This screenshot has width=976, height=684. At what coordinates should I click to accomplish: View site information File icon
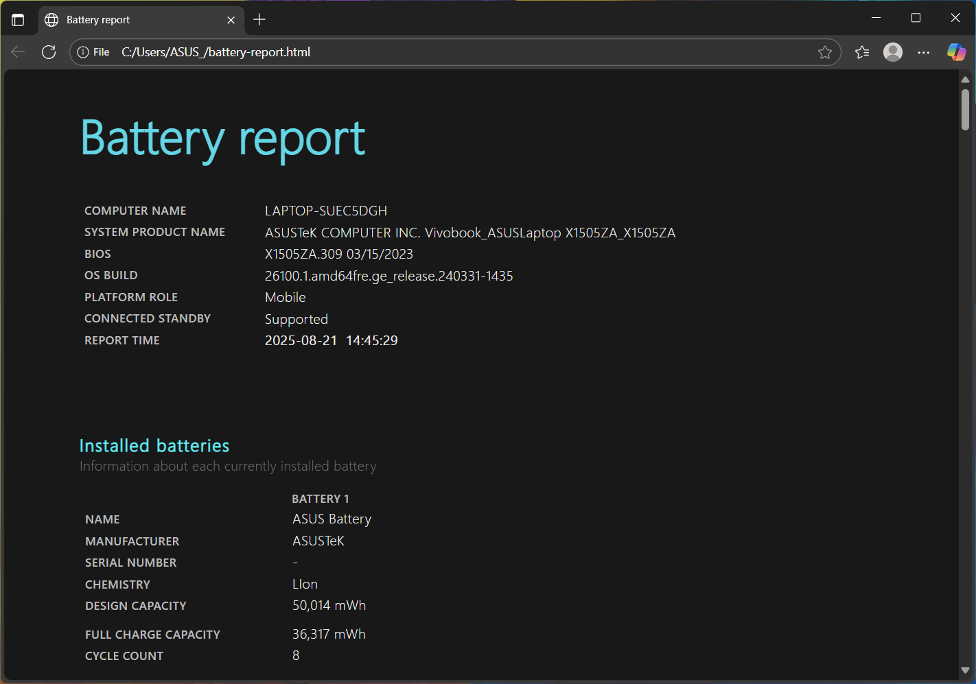pos(93,52)
